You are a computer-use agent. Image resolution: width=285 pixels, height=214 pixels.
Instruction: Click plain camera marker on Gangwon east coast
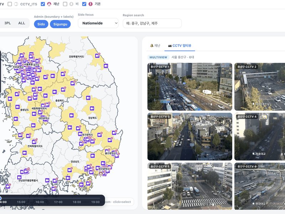click(106, 66)
